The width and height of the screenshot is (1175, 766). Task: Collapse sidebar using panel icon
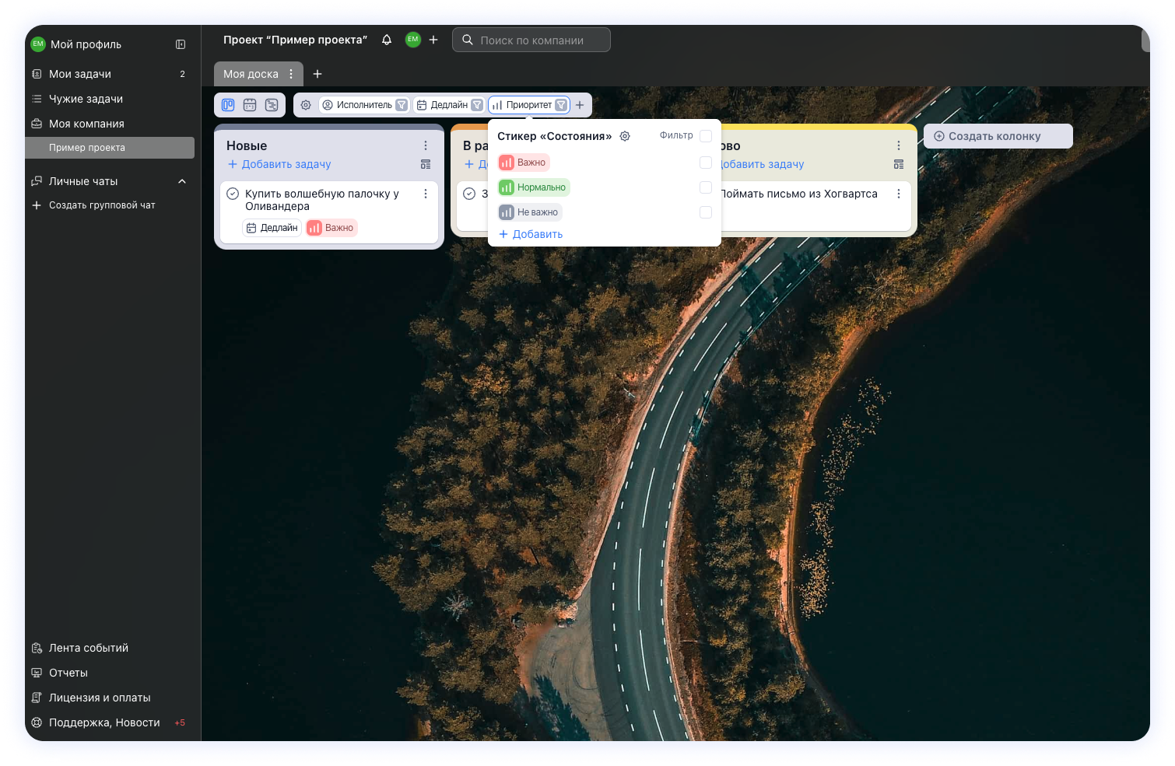(181, 44)
